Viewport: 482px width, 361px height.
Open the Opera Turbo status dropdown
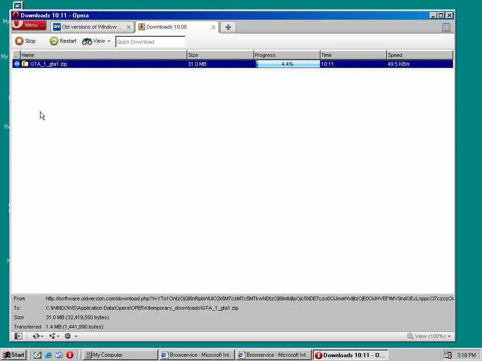pyautogui.click(x=71, y=336)
